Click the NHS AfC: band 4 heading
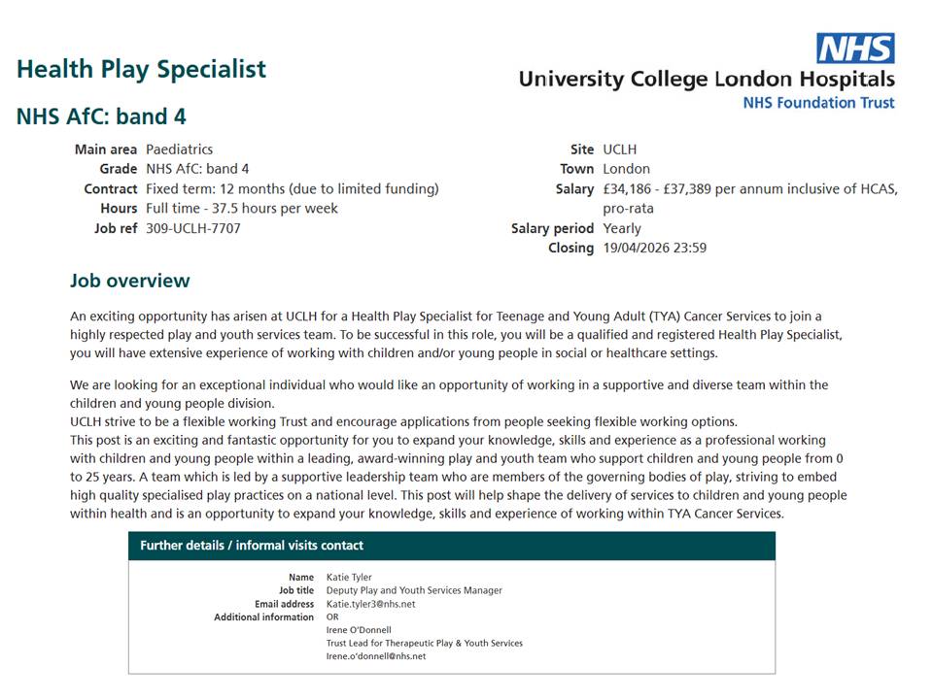This screenshot has width=933, height=699. pos(101,116)
